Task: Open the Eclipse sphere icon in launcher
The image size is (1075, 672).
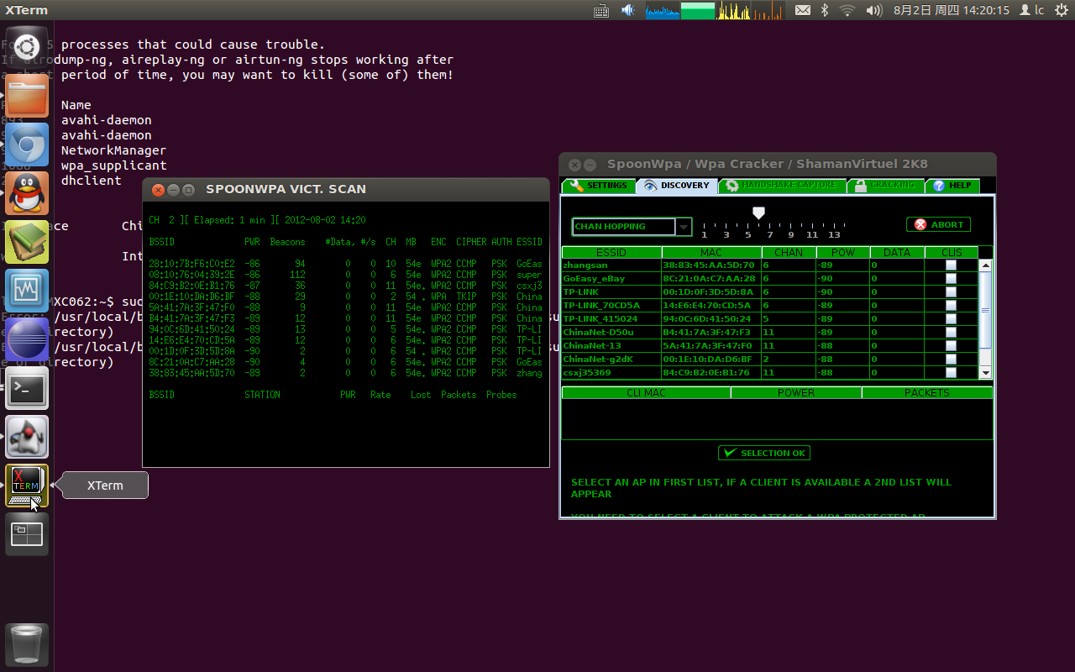Action: [x=27, y=339]
